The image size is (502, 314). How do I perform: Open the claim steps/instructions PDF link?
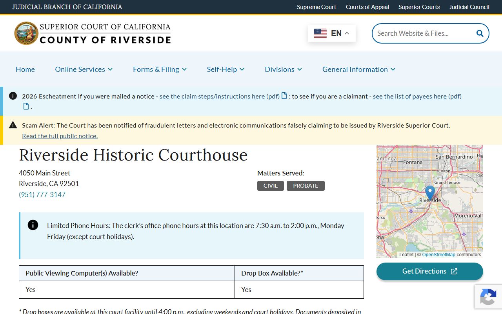pyautogui.click(x=220, y=96)
